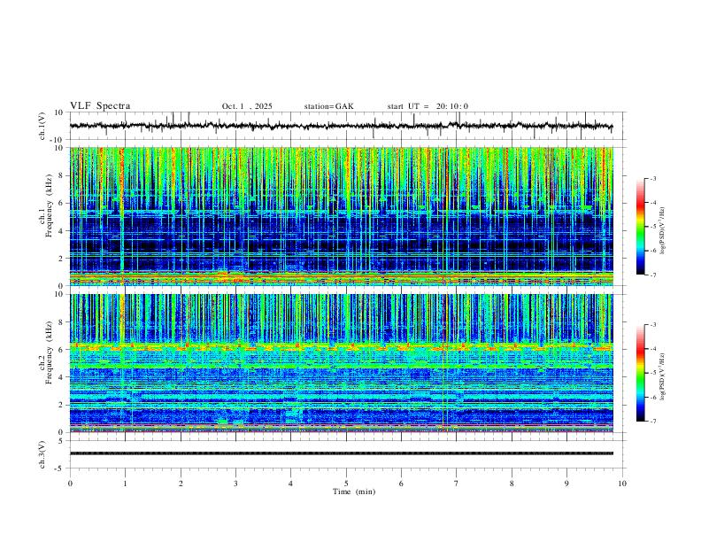Click the ch.2 spectrogram color scale bar
This screenshot has height=542, width=701.
[x=640, y=373]
